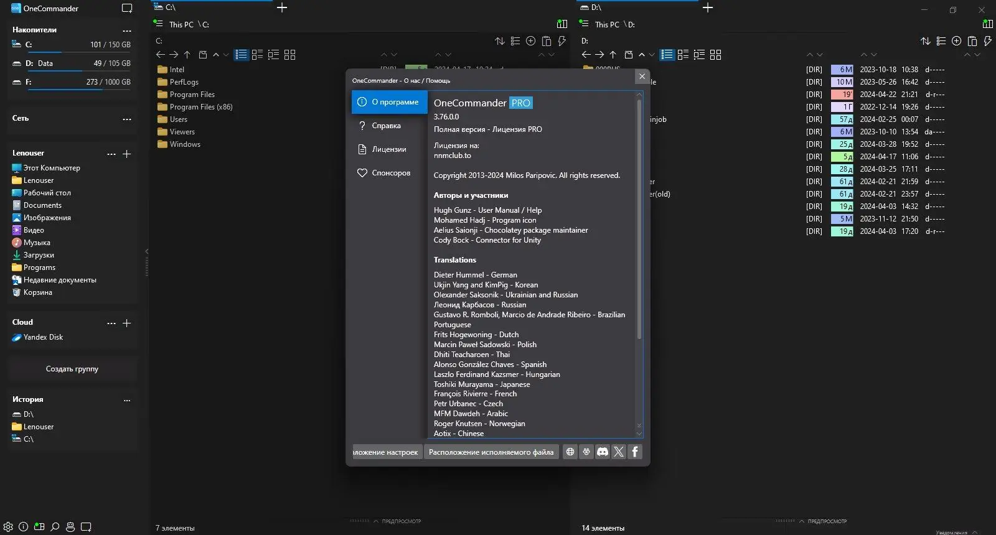Add item to Lenouser group with plus
This screenshot has width=996, height=535.
click(x=127, y=154)
